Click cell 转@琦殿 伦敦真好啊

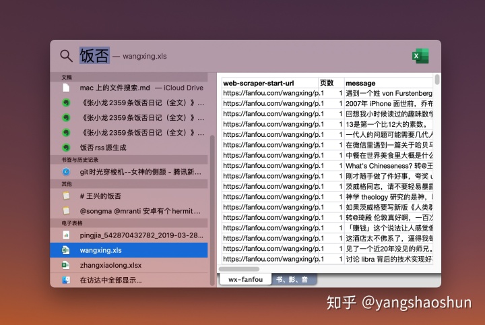(389, 218)
